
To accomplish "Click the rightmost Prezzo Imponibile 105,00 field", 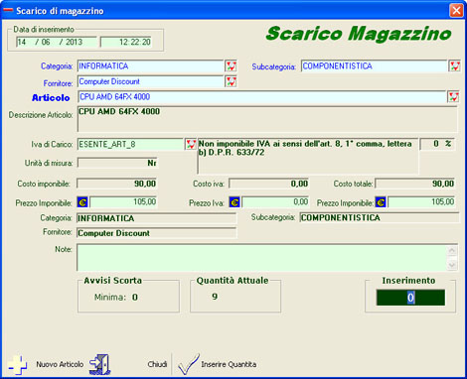I will click(421, 202).
